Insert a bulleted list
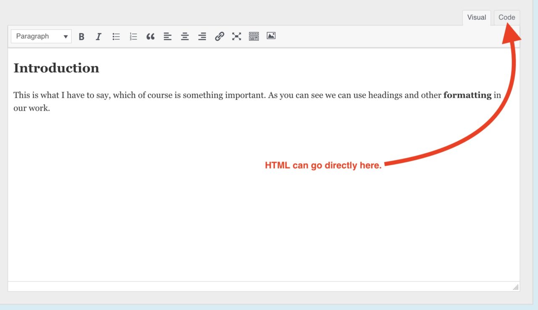 point(116,36)
